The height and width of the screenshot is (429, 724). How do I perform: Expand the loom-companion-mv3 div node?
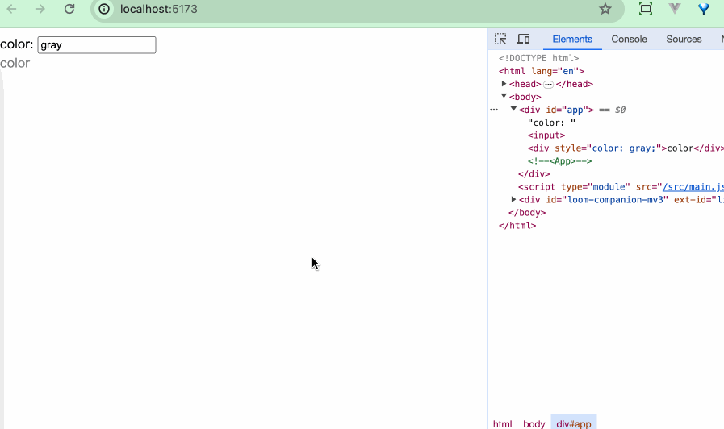513,199
